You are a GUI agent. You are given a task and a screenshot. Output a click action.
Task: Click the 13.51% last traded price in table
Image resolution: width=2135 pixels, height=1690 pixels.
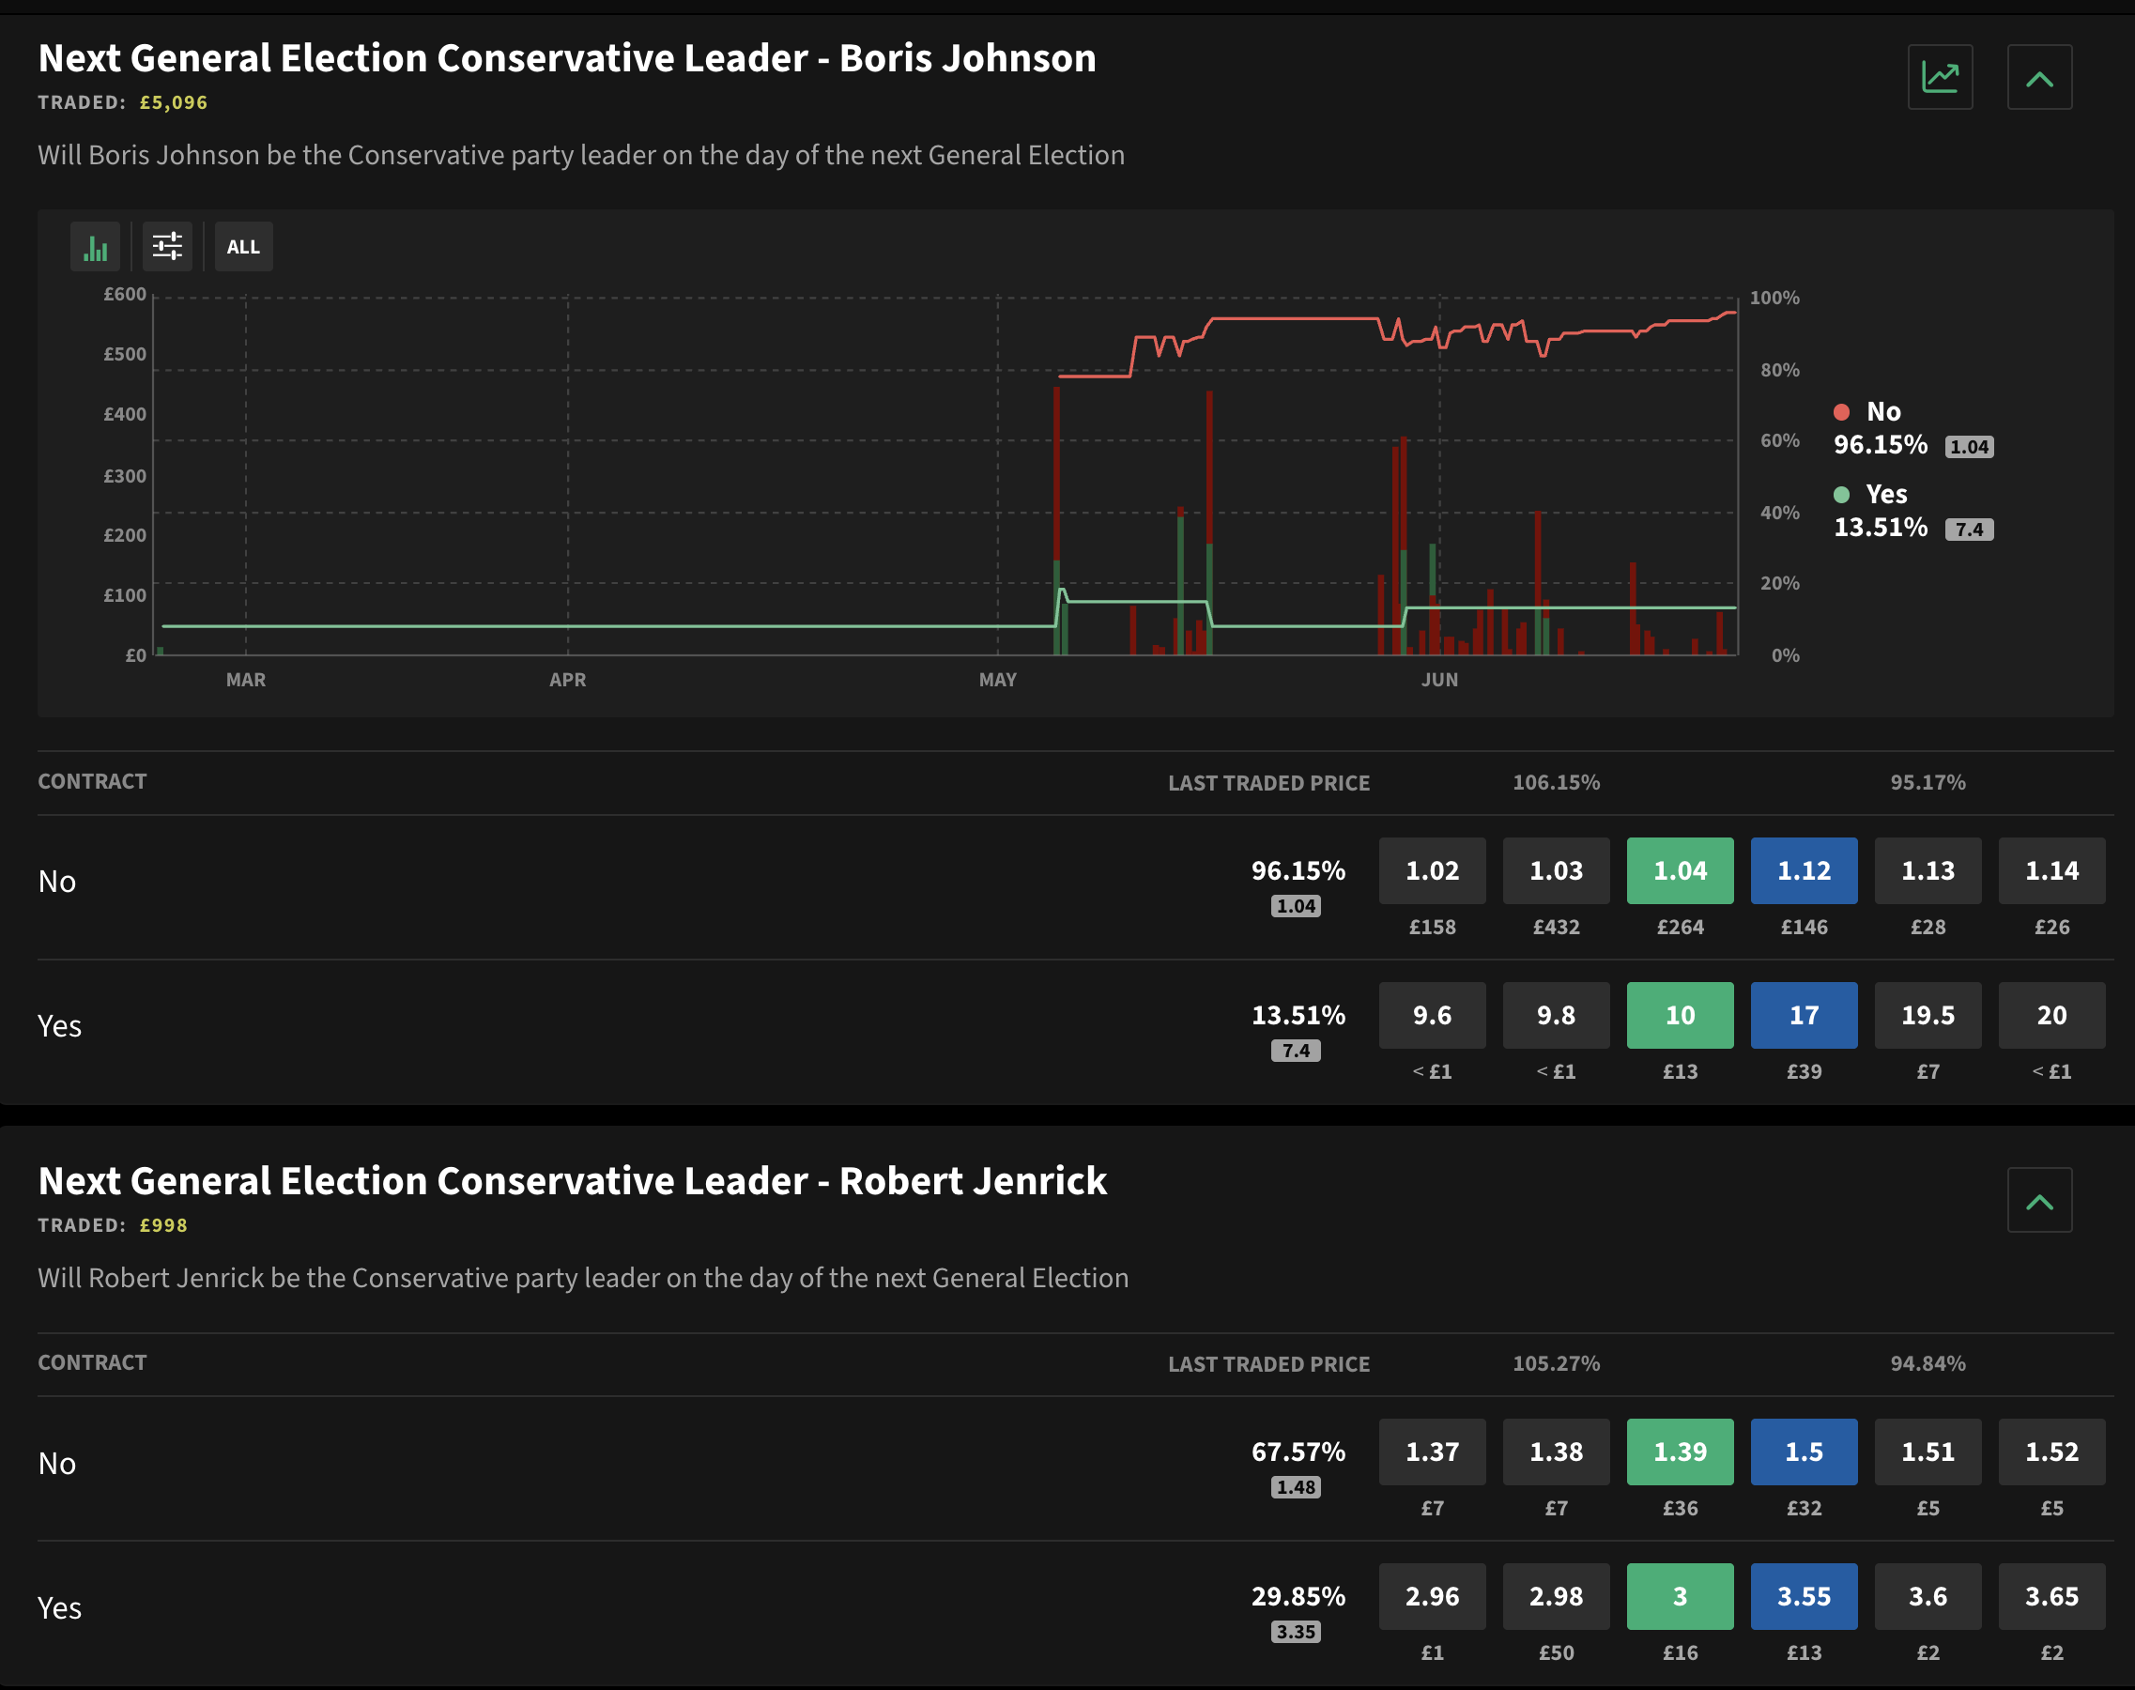tap(1298, 1015)
